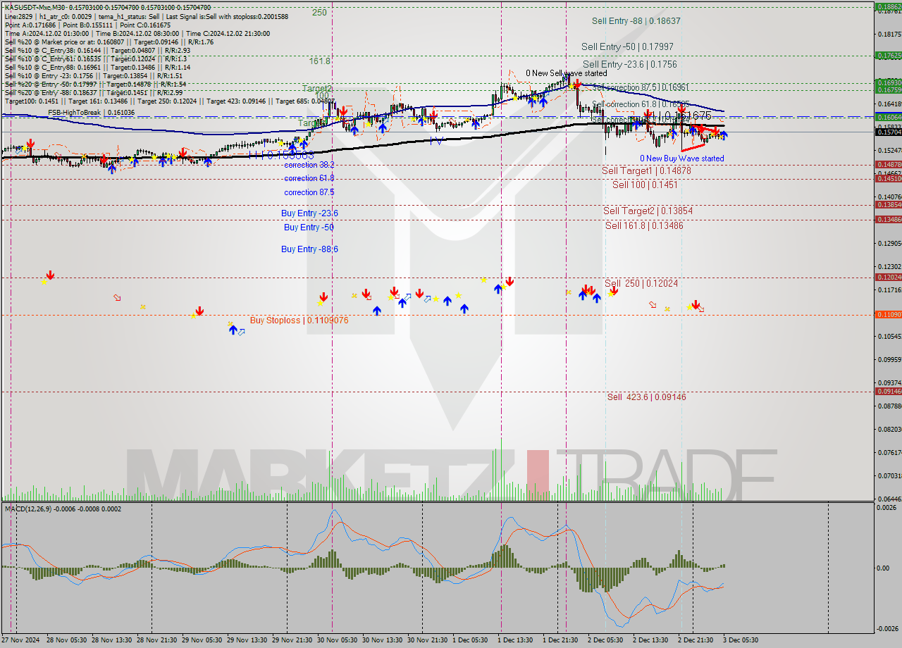The width and height of the screenshot is (902, 648).
Task: Click the blue 'correction 61.8' label
Action: pos(309,178)
